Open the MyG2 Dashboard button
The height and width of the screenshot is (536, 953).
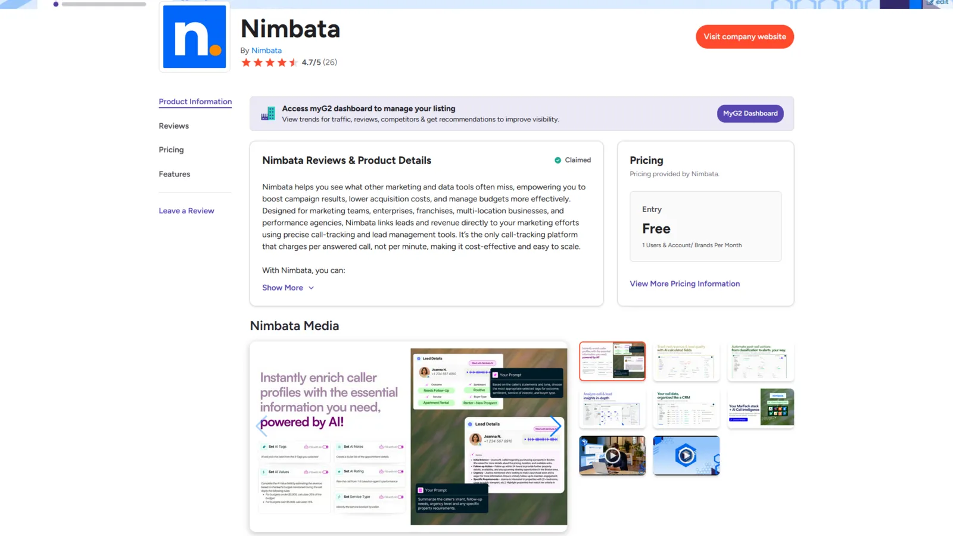click(750, 114)
